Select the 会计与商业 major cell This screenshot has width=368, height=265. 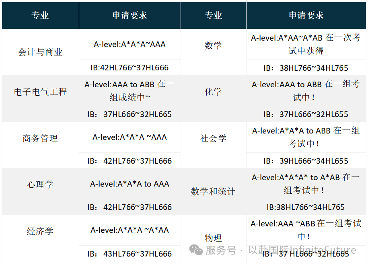[40, 52]
